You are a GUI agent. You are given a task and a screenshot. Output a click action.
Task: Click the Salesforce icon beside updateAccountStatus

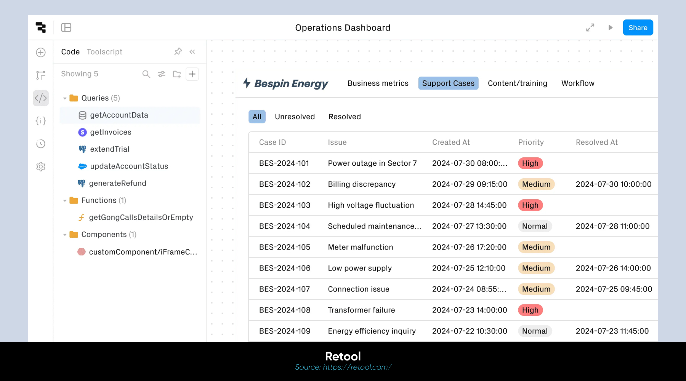(82, 166)
